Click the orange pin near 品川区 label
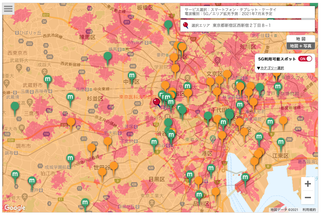This screenshot has width=321, height=215. tap(216, 193)
